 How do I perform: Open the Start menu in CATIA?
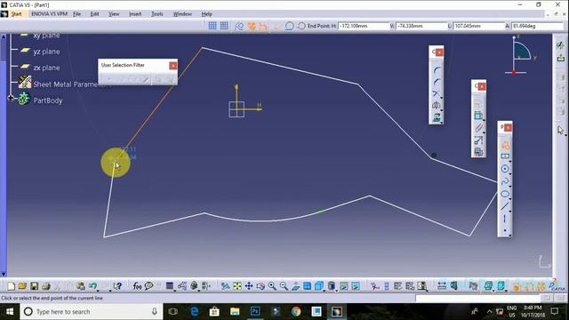(x=16, y=14)
